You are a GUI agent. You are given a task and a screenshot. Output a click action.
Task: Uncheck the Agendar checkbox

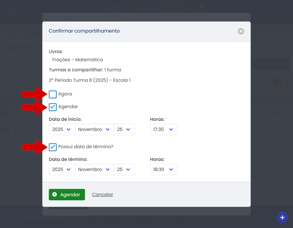point(53,107)
